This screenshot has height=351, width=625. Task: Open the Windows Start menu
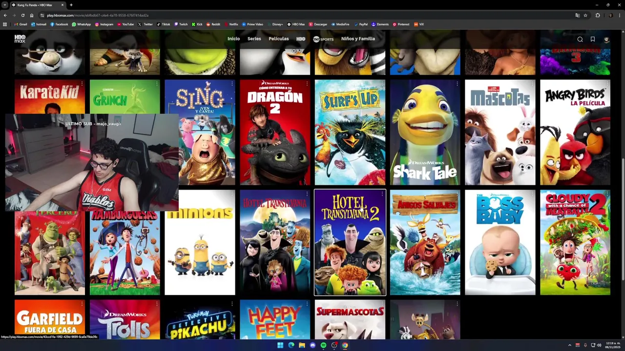click(280, 345)
